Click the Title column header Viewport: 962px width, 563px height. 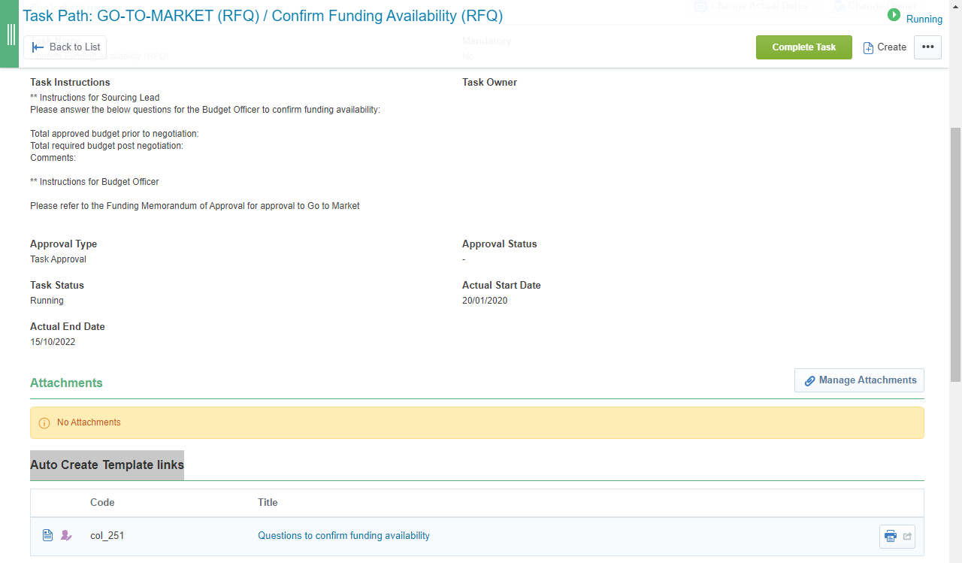click(x=268, y=502)
